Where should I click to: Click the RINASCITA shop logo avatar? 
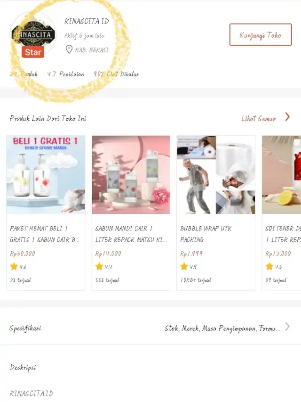33,34
